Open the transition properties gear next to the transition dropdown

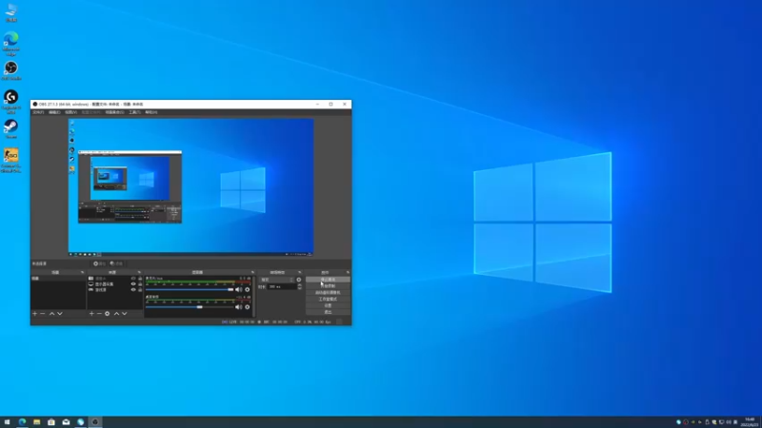[x=299, y=280]
